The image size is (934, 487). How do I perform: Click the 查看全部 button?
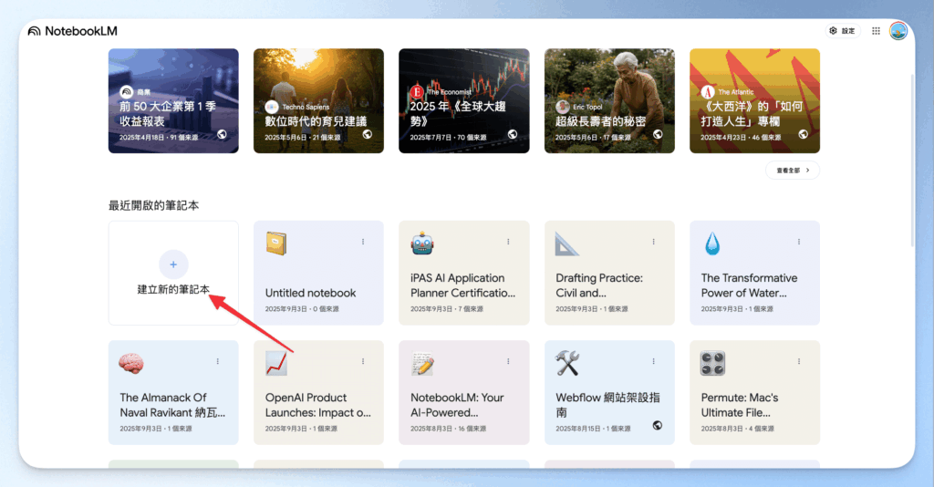793,171
